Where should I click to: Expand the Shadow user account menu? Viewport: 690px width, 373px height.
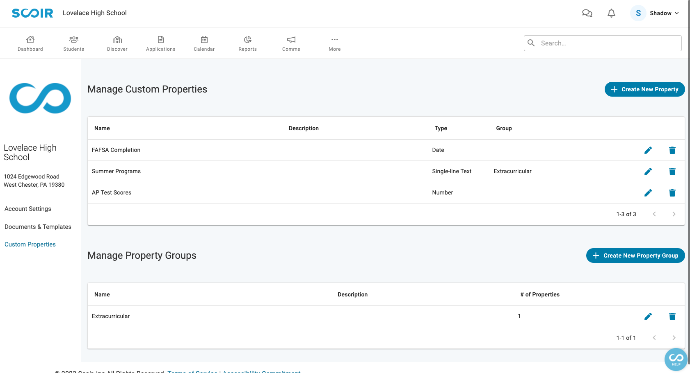(655, 13)
